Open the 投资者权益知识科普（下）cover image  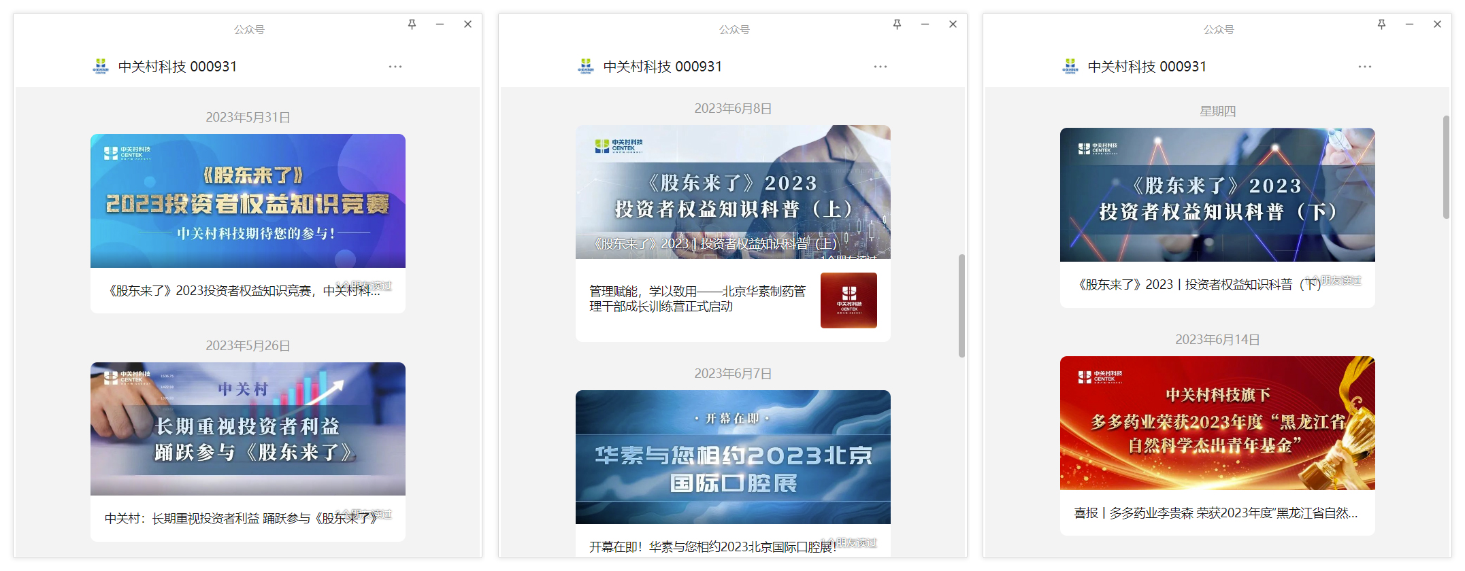(x=1217, y=194)
